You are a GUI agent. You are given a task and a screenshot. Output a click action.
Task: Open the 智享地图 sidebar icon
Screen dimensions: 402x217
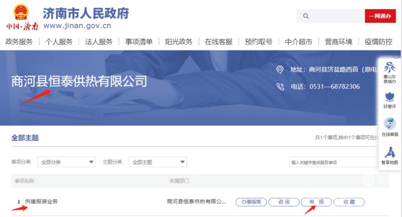tap(390, 156)
